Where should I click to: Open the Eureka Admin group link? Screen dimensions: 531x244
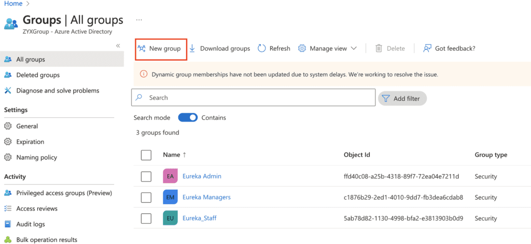coord(202,176)
